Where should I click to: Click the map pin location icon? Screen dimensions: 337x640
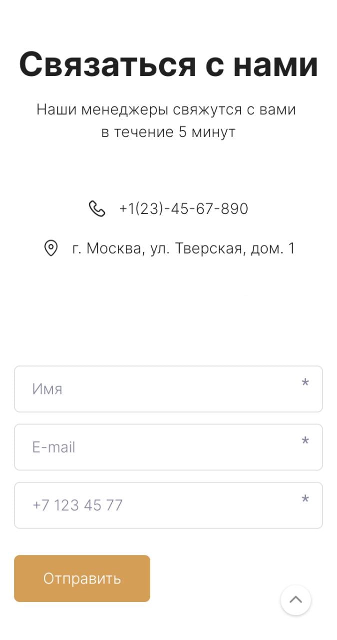click(51, 248)
